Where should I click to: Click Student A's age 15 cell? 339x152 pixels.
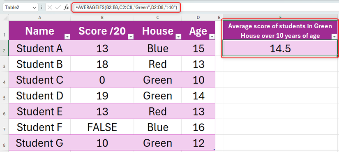click(x=198, y=48)
